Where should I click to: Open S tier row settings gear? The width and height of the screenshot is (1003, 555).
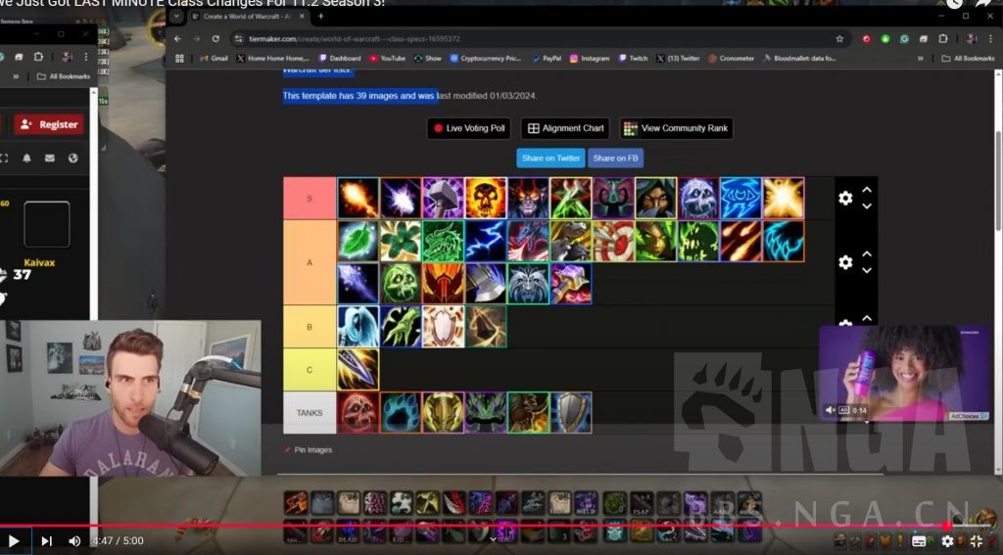click(845, 199)
